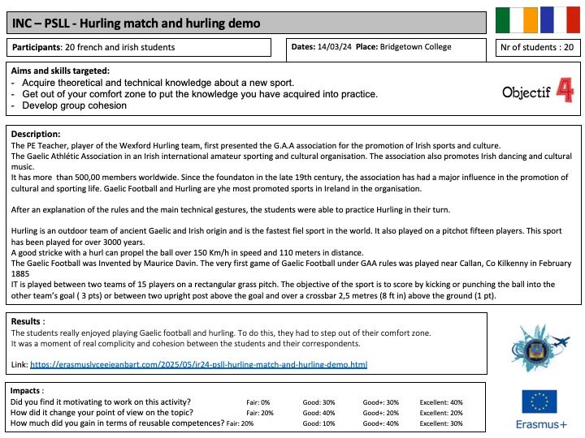Click 'Excellent: 30%' value

(441, 423)
